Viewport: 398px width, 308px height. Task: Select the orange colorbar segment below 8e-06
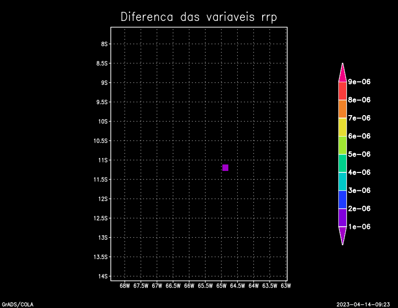click(x=342, y=109)
